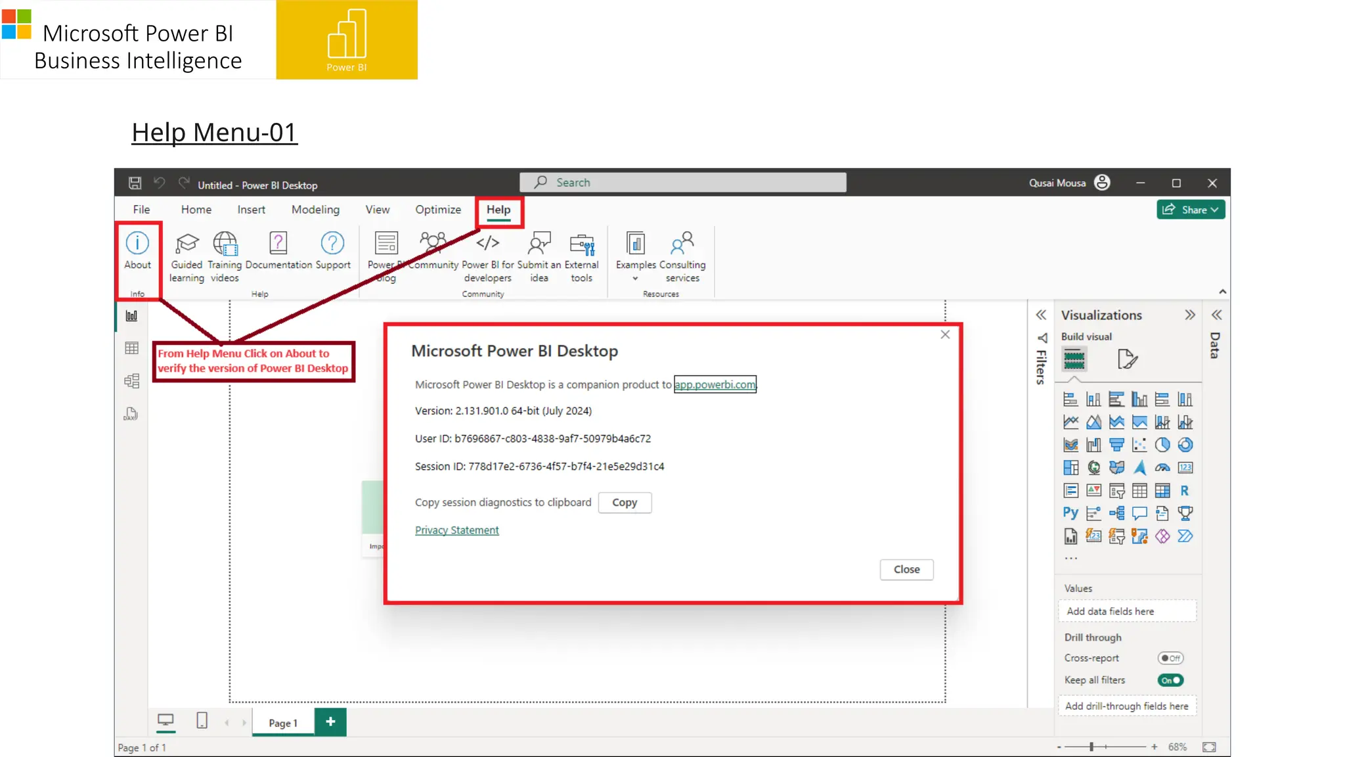Open the Optimize tab
The width and height of the screenshot is (1345, 757).
pyautogui.click(x=437, y=210)
